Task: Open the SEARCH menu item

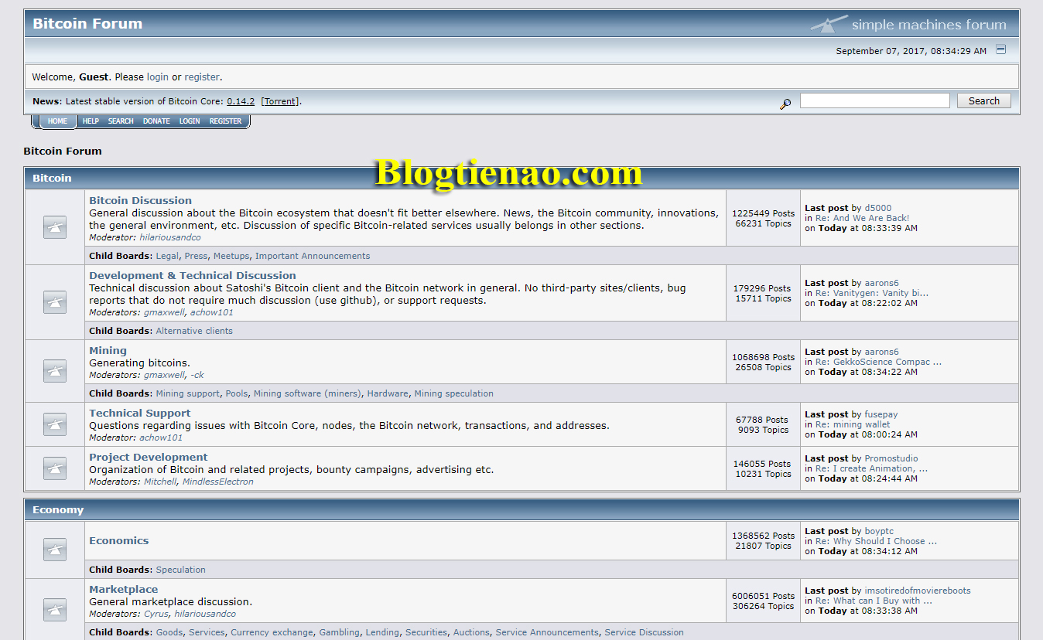Action: [x=121, y=121]
